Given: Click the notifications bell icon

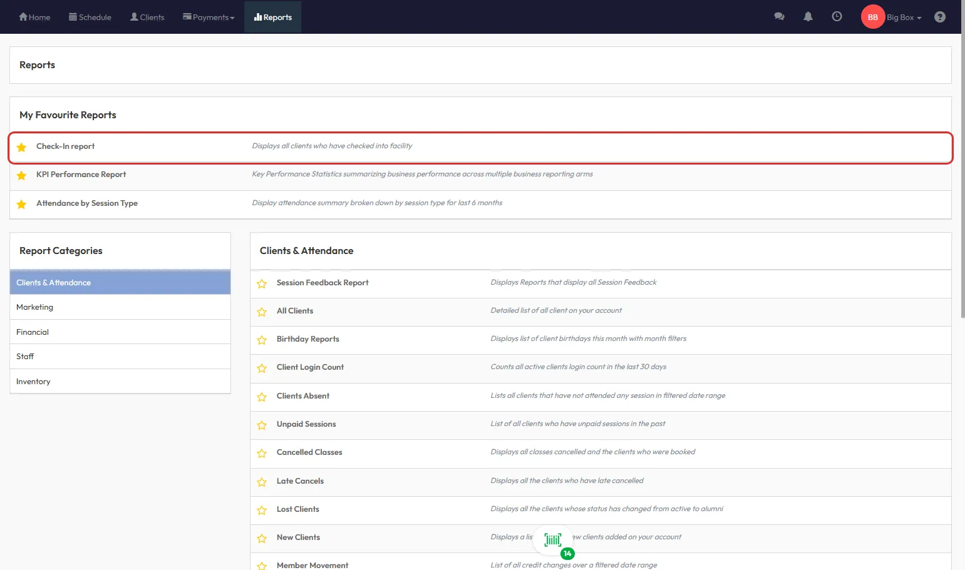Looking at the screenshot, I should pos(808,17).
